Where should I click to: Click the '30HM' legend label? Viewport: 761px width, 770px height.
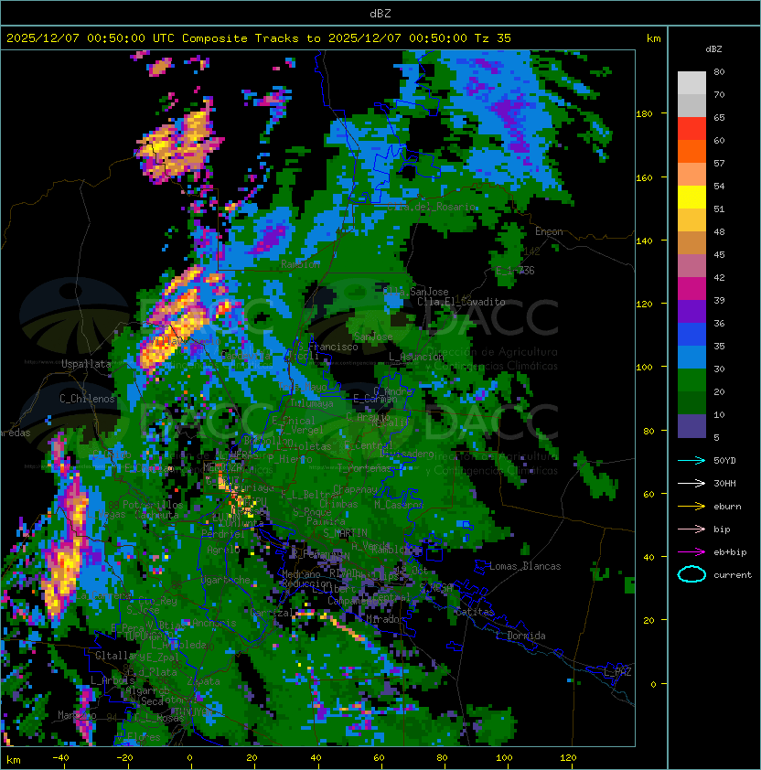click(724, 483)
